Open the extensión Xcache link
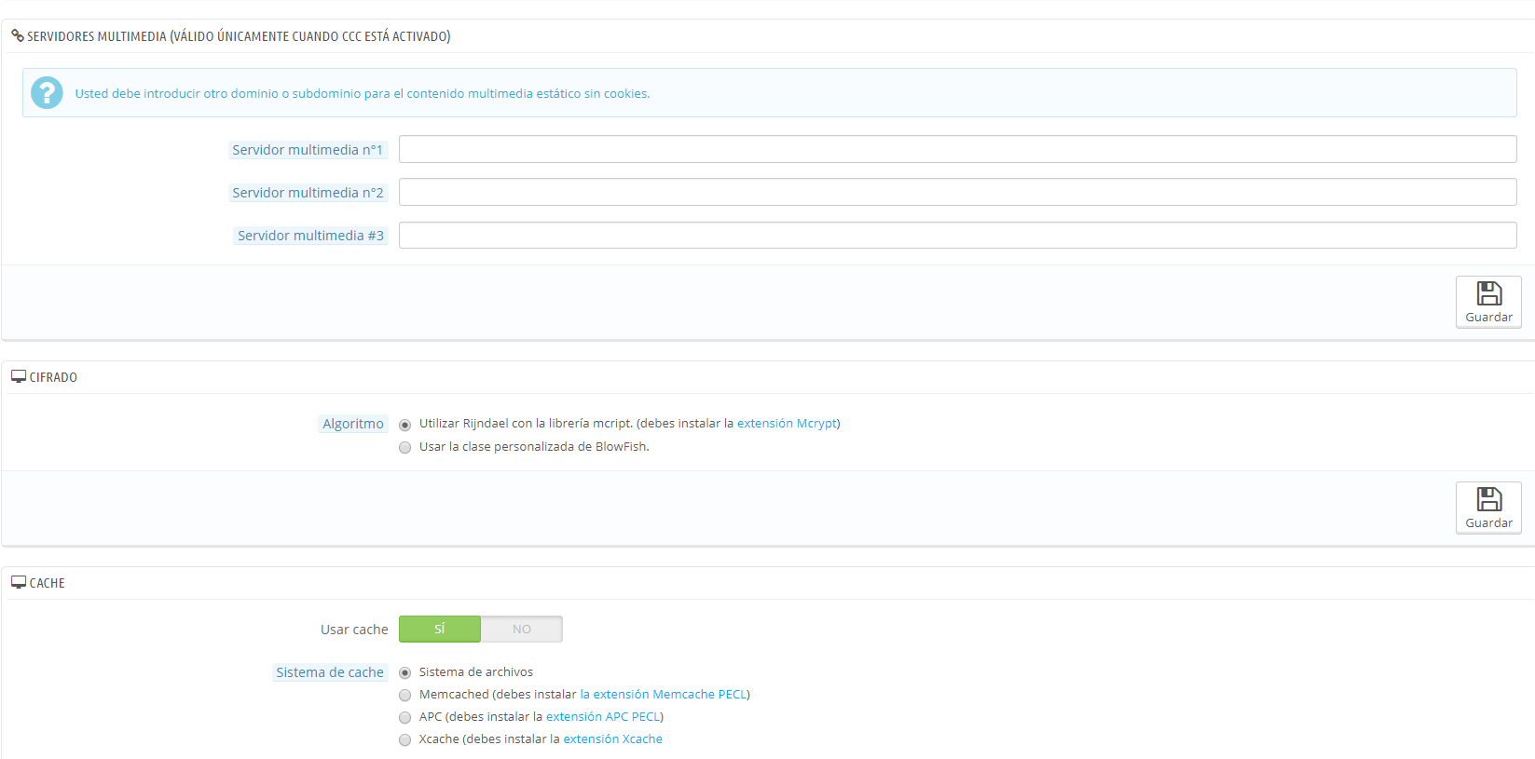1535x759 pixels. [612, 739]
